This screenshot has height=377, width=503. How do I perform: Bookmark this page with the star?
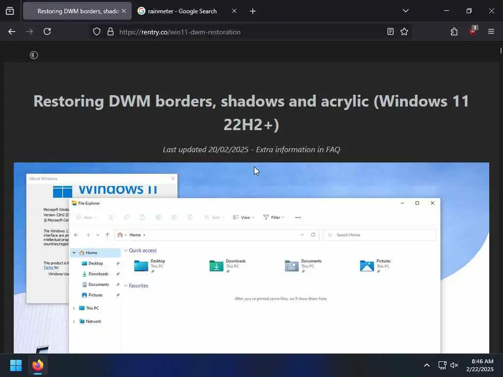404,32
